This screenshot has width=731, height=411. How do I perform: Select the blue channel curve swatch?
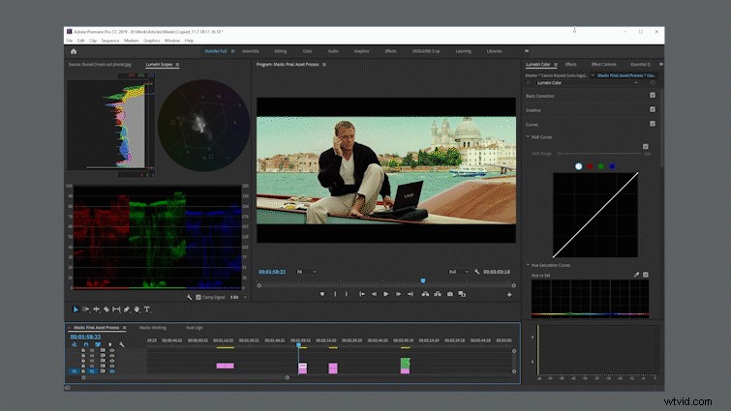click(x=613, y=166)
